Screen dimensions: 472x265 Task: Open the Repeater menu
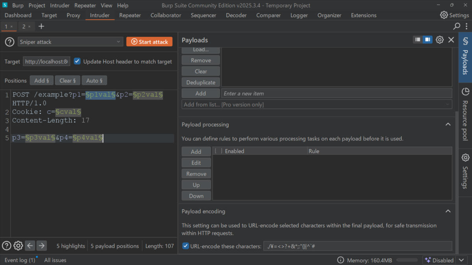[85, 5]
